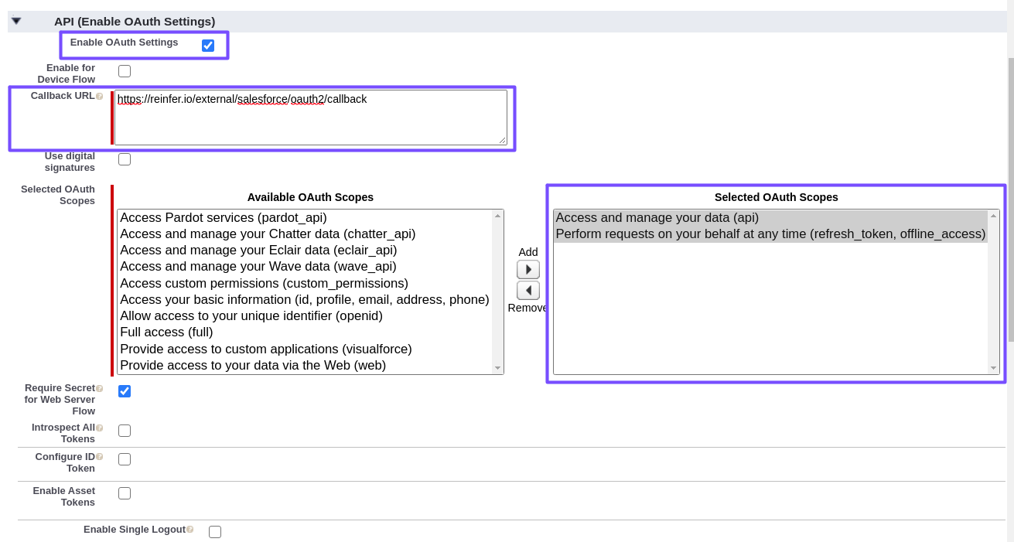Click the Remove left-arrow button
This screenshot has width=1014, height=542.
point(528,291)
